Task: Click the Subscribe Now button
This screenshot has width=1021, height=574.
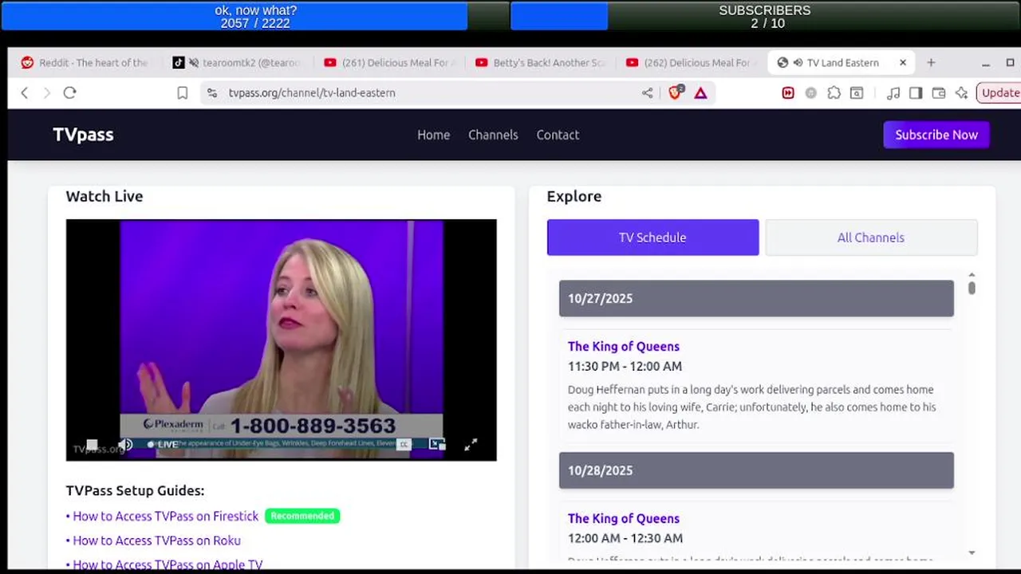Action: pos(936,135)
